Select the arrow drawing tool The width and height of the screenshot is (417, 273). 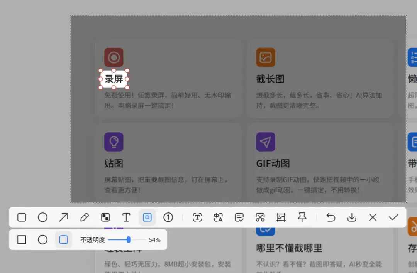(x=63, y=217)
